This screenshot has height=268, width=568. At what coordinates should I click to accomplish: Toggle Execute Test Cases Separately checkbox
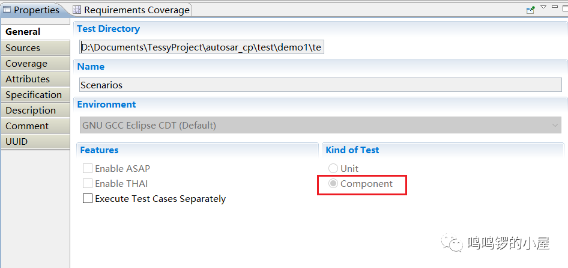point(88,199)
